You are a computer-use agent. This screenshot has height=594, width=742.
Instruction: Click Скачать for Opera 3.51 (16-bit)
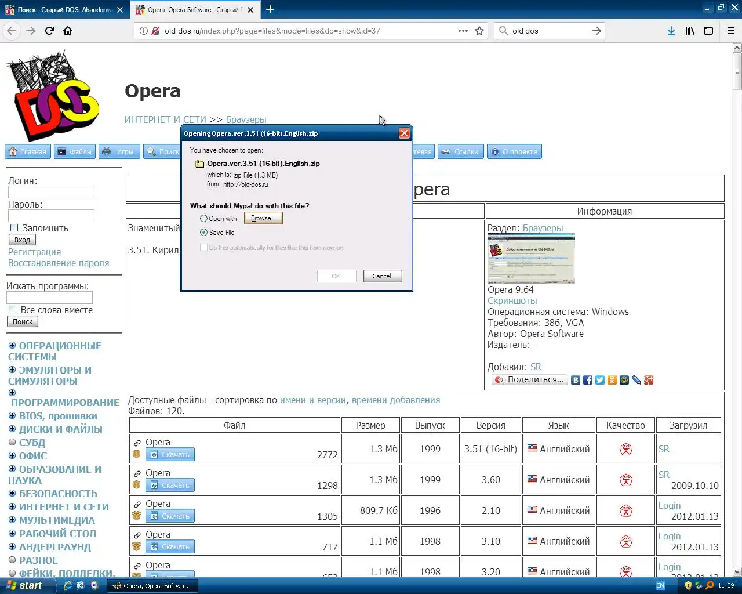tap(170, 454)
